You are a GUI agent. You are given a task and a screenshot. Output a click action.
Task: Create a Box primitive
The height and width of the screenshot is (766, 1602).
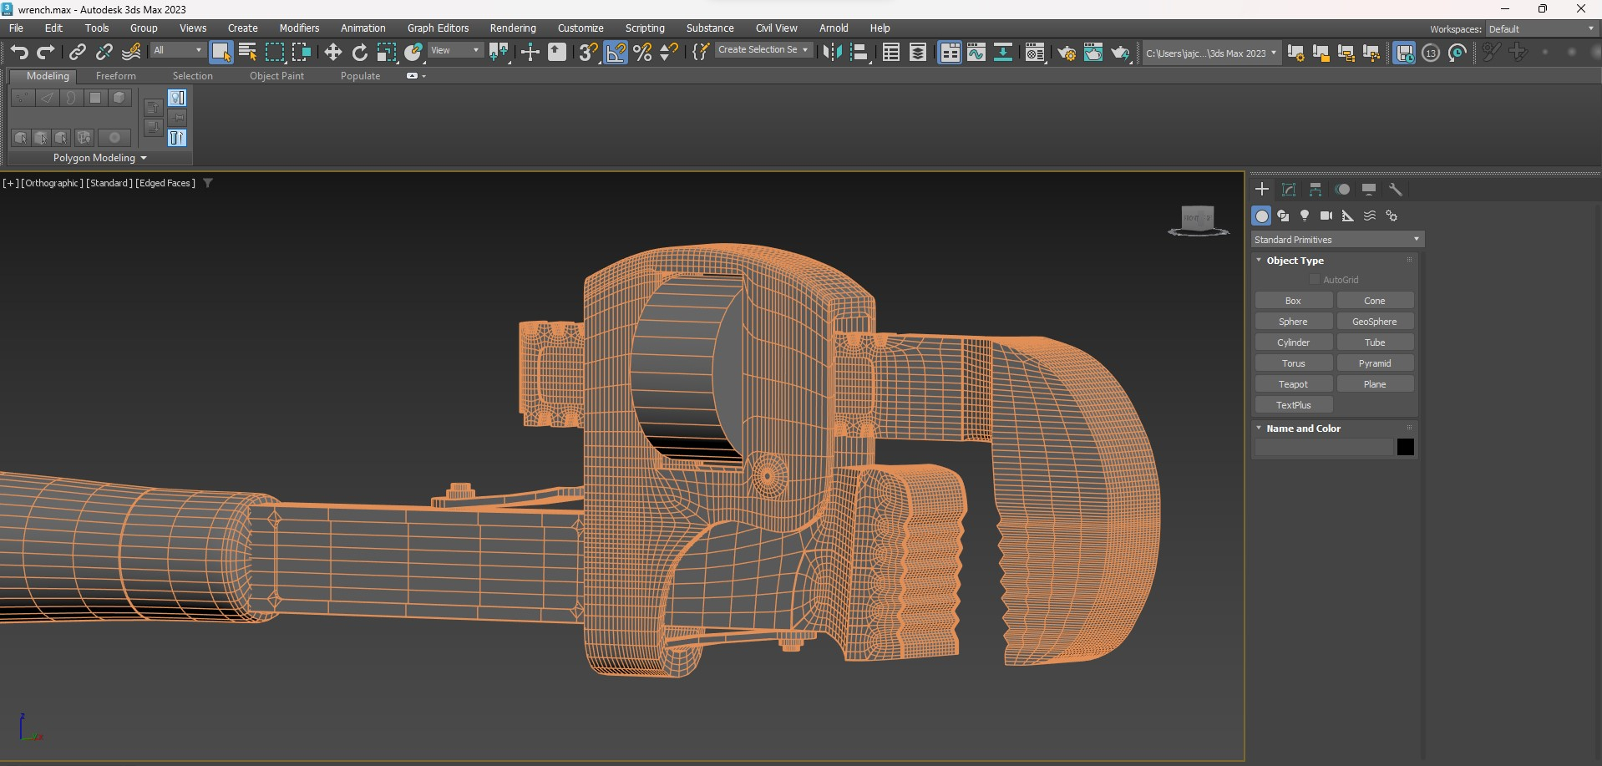click(1293, 301)
